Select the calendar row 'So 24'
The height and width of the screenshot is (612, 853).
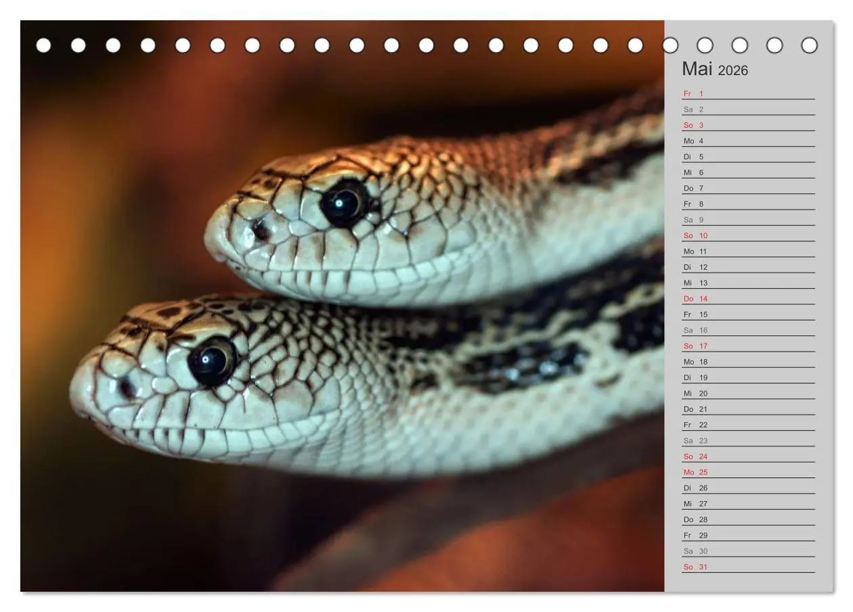point(748,456)
